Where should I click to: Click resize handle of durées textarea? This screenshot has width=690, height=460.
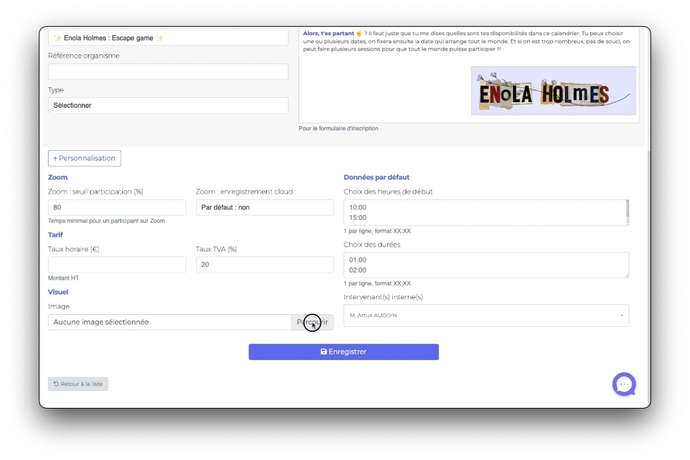(x=626, y=275)
